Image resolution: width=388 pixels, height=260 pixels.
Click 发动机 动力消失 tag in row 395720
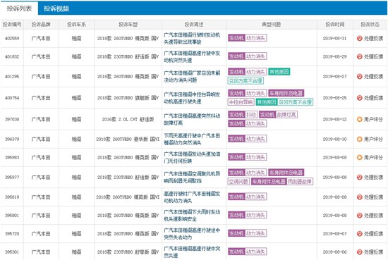pos(247,233)
